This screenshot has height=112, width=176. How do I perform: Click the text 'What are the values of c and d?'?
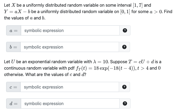(56, 74)
